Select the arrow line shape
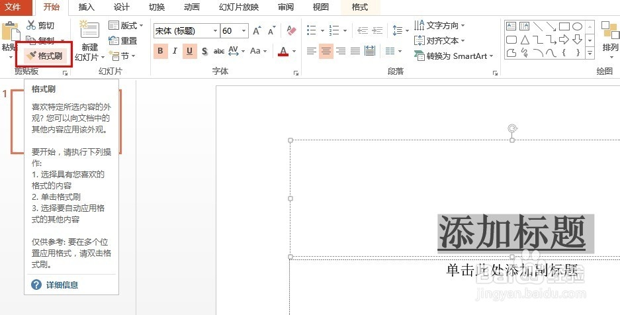 click(x=551, y=26)
